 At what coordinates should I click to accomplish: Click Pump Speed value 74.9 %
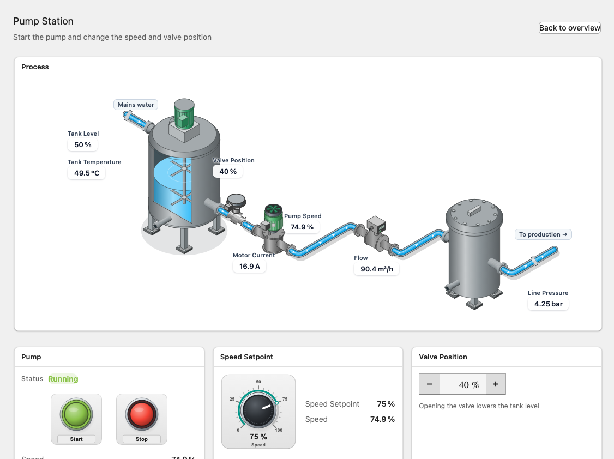pyautogui.click(x=302, y=227)
